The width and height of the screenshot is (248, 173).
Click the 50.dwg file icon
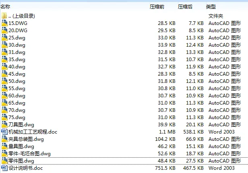tap(4, 81)
